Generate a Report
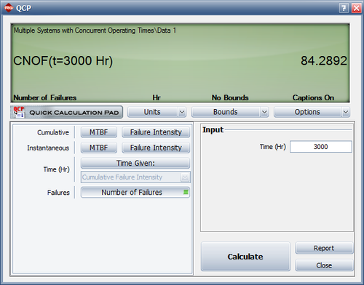The height and width of the screenshot is (285, 364). pyautogui.click(x=324, y=248)
